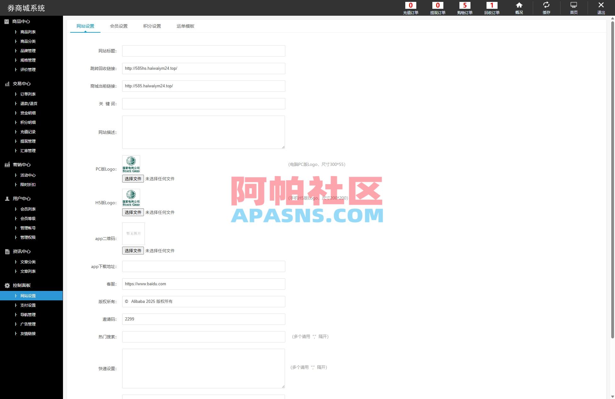Click the 商品中心 shopping bag icon

point(7,21)
